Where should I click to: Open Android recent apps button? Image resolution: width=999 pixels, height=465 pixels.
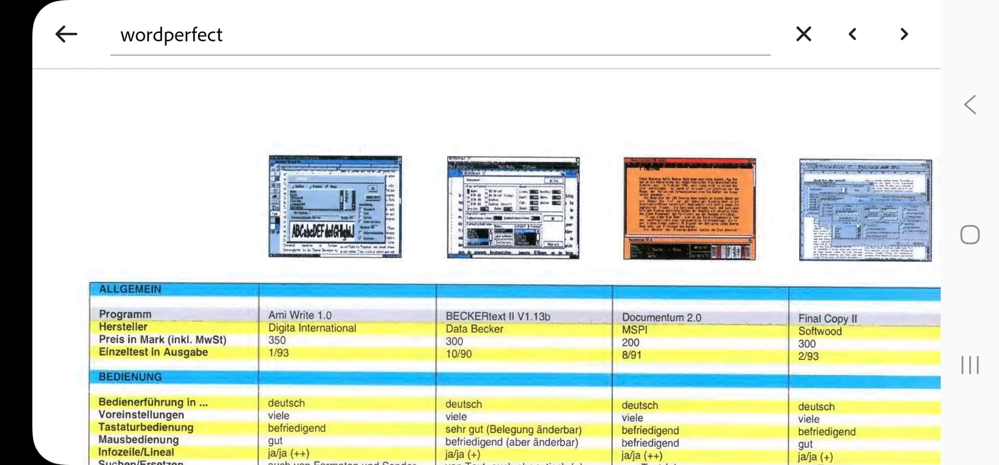[x=970, y=365]
